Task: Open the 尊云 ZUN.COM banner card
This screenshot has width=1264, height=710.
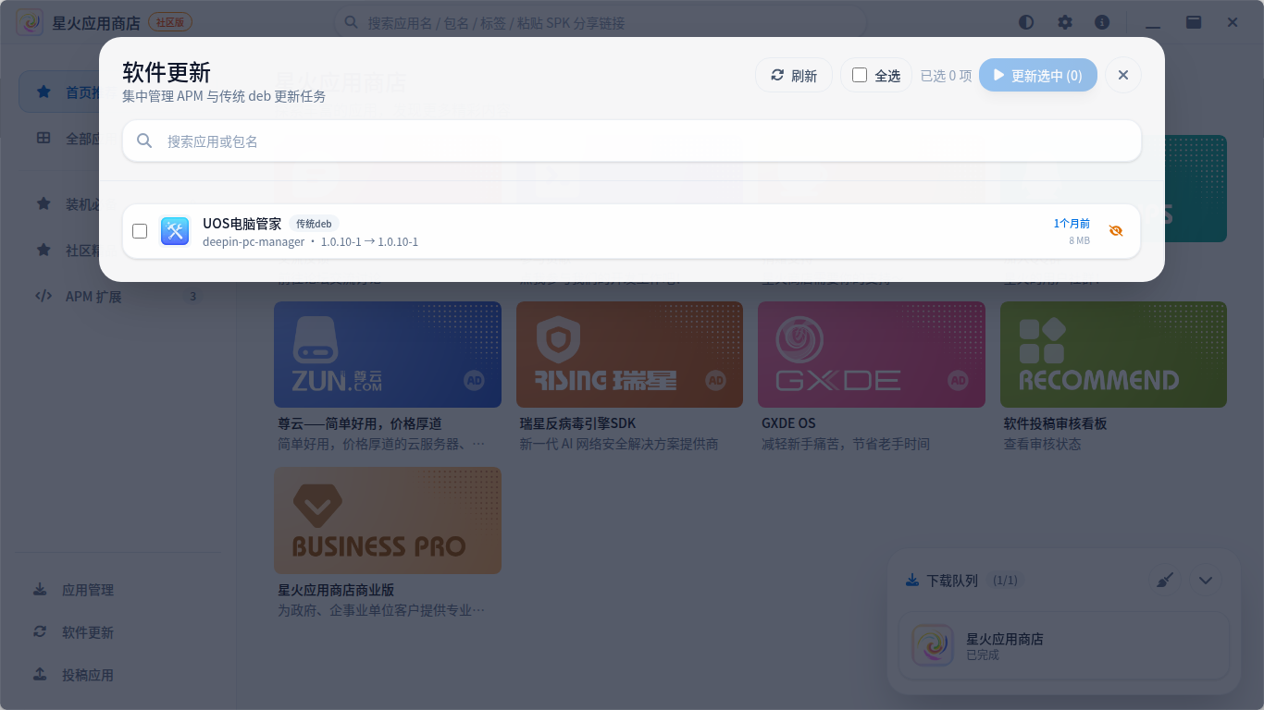Action: click(x=388, y=355)
